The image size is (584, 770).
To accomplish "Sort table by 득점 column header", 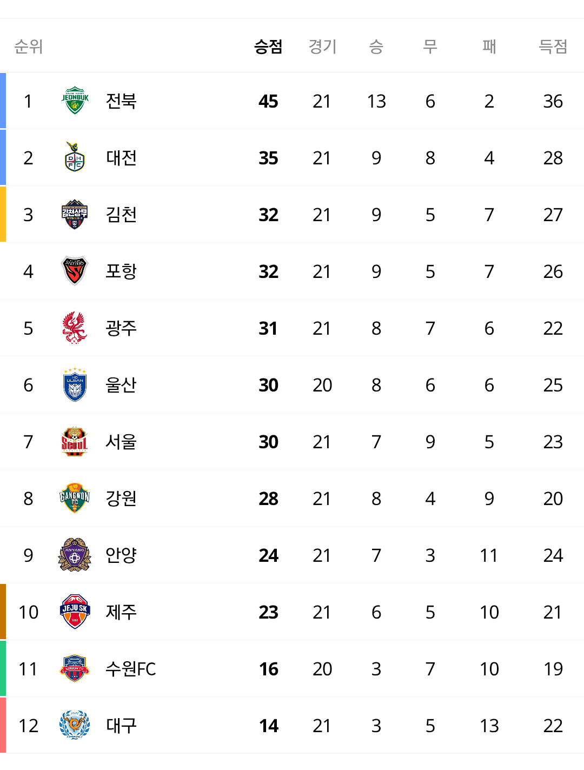I will [x=553, y=47].
